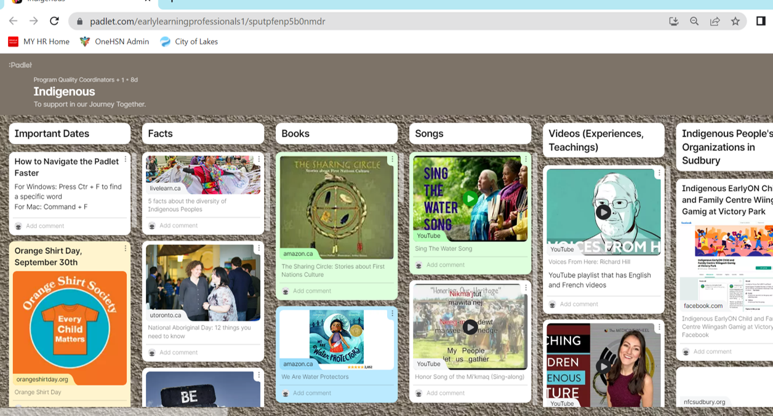The height and width of the screenshot is (416, 773).
Task: Click the bookmark star icon
Action: (735, 21)
